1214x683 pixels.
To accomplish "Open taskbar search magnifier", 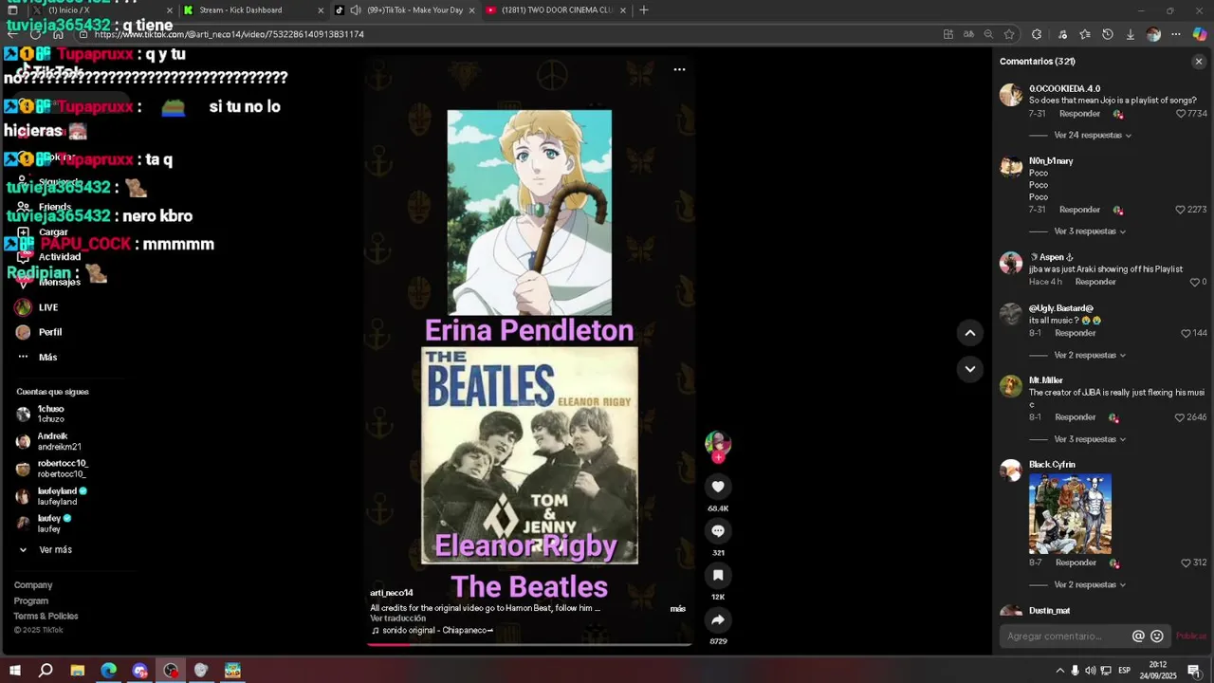I will [46, 671].
